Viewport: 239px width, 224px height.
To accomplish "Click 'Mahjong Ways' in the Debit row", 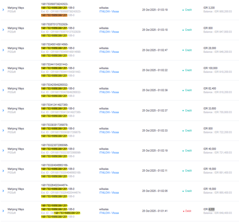I will coord(16,209).
